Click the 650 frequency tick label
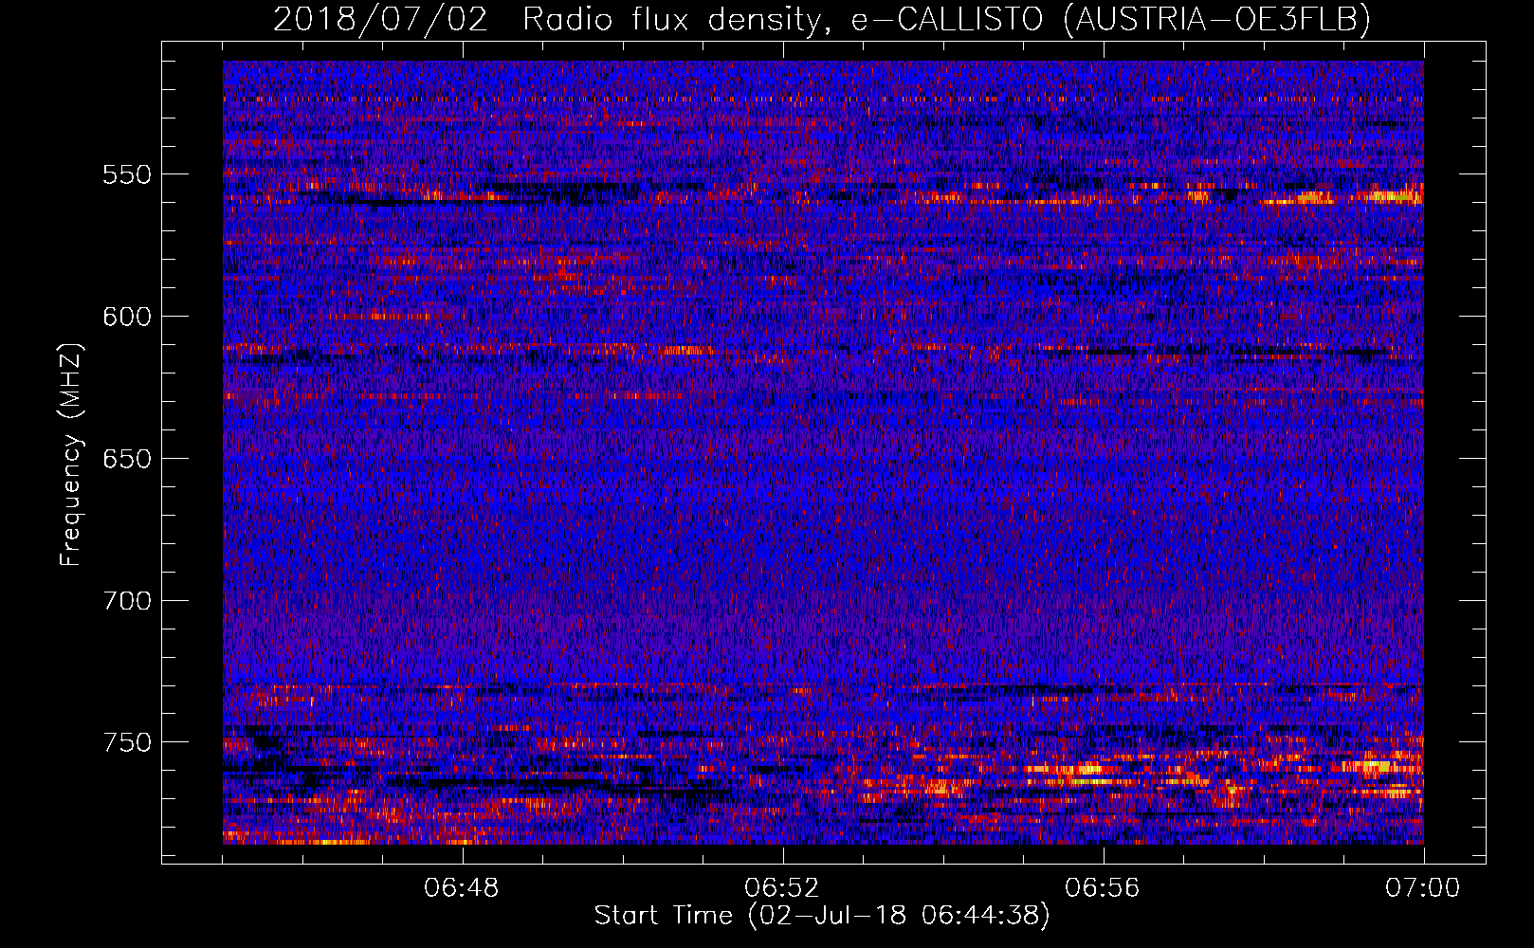Viewport: 1534px width, 948px height. click(x=127, y=459)
